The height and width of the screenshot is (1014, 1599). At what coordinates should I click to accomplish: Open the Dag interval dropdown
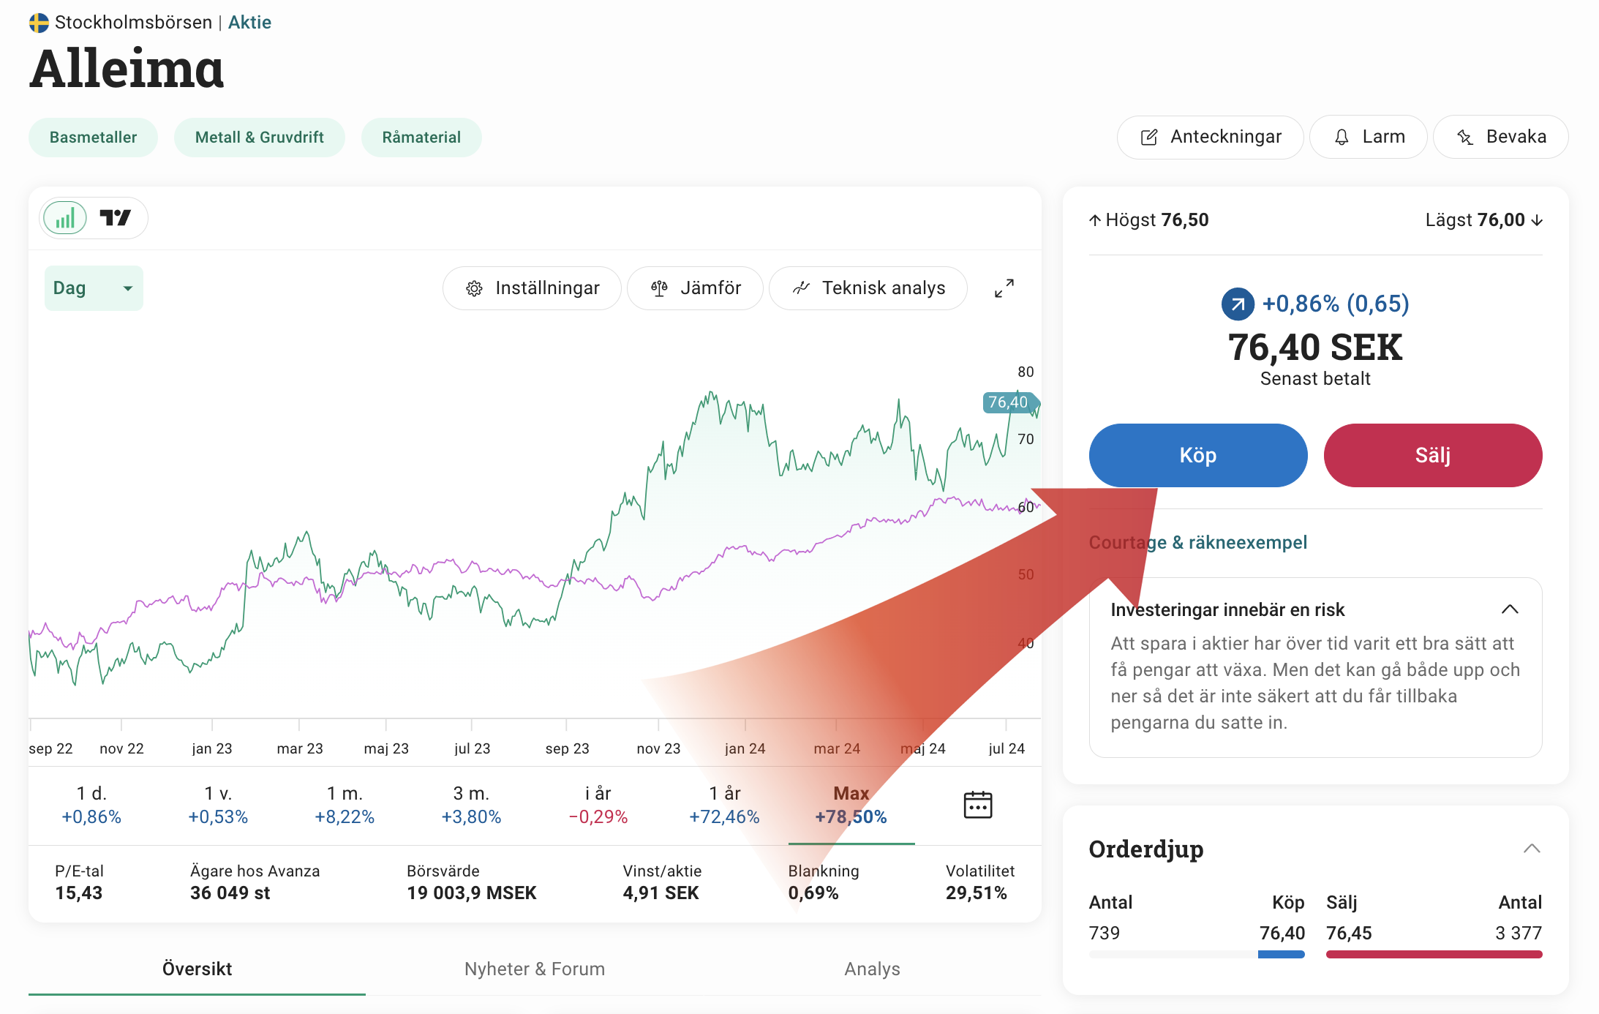point(94,288)
